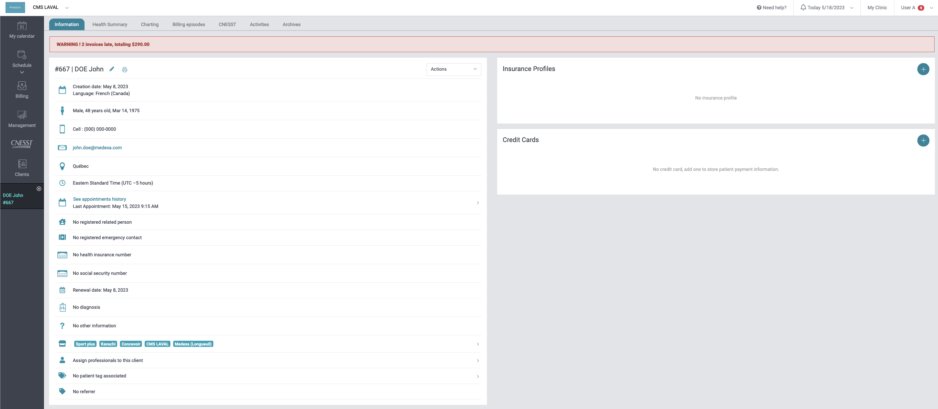Click the print icon next to the client name

tap(124, 70)
